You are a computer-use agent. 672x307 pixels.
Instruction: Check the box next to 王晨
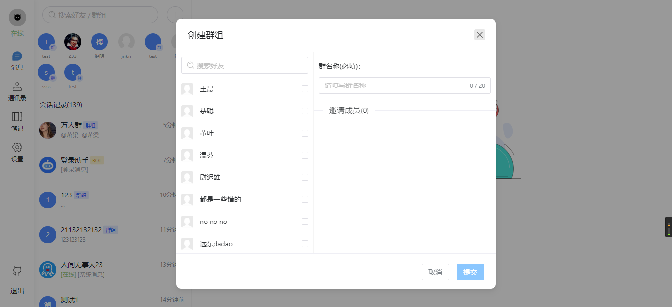[305, 89]
